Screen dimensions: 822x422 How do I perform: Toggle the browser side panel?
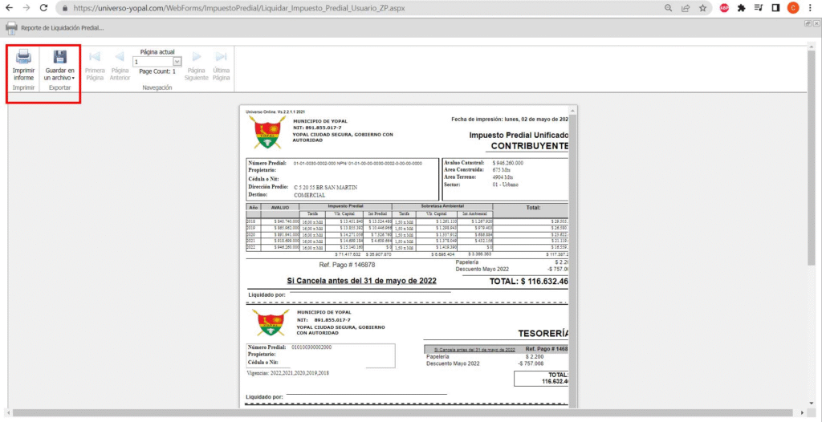point(776,8)
